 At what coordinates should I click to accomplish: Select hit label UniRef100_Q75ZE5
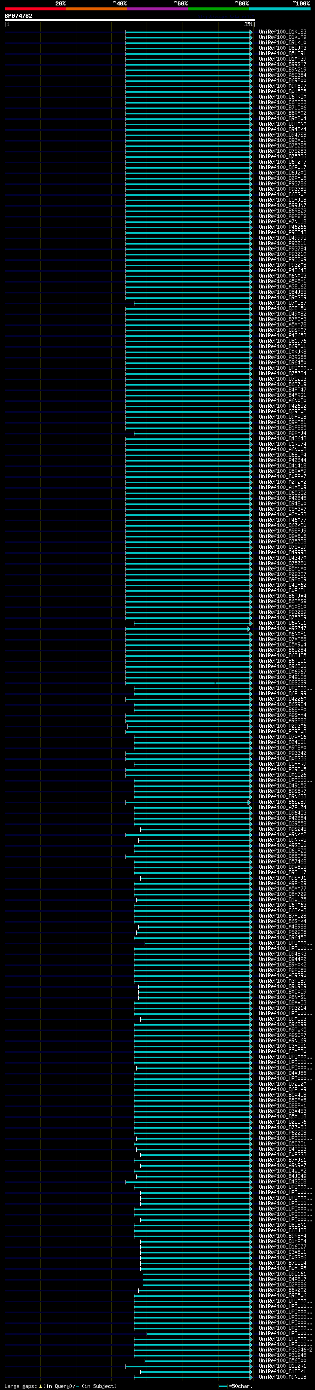[x=283, y=145]
